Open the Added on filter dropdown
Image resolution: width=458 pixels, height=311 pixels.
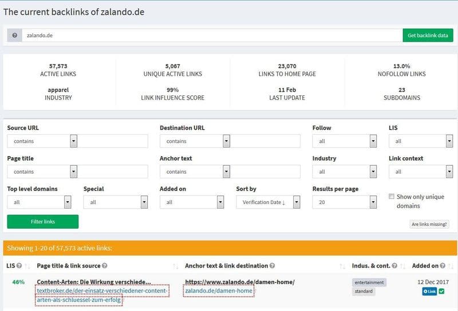(192, 202)
